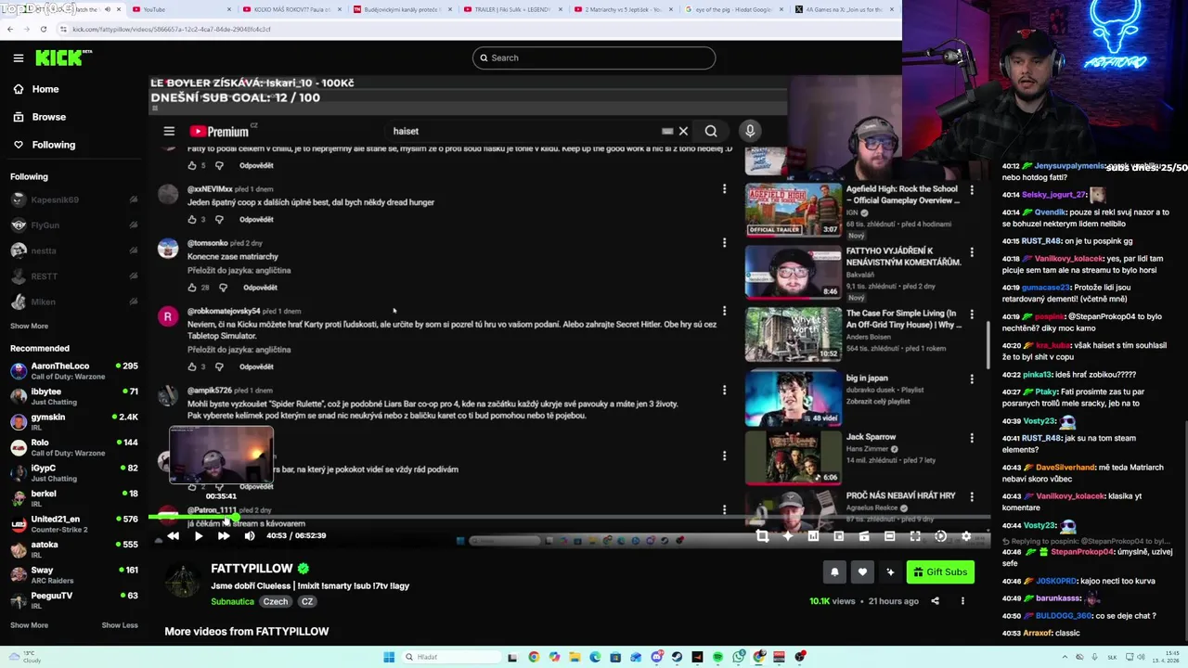1188x668 pixels.
Task: Go to Home in Kick sidebar
Action: pos(36,89)
